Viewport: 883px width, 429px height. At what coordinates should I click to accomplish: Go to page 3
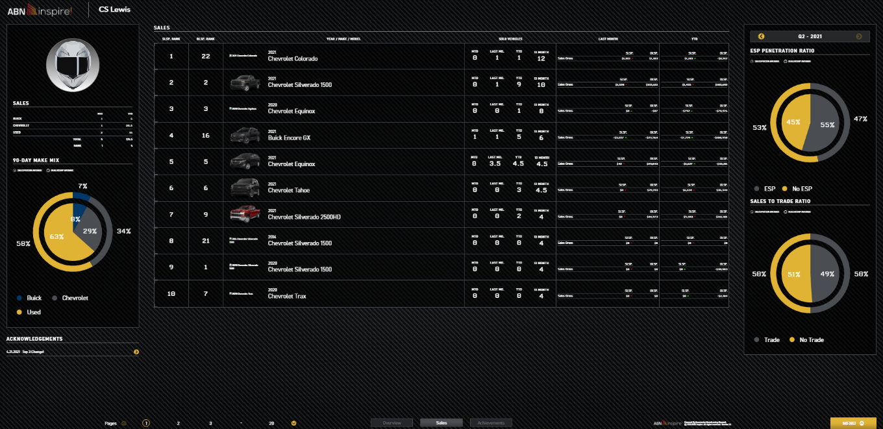click(x=210, y=423)
